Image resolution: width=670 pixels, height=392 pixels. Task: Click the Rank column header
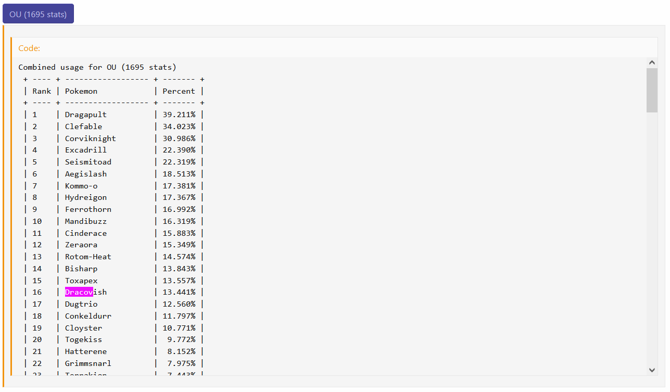(42, 91)
